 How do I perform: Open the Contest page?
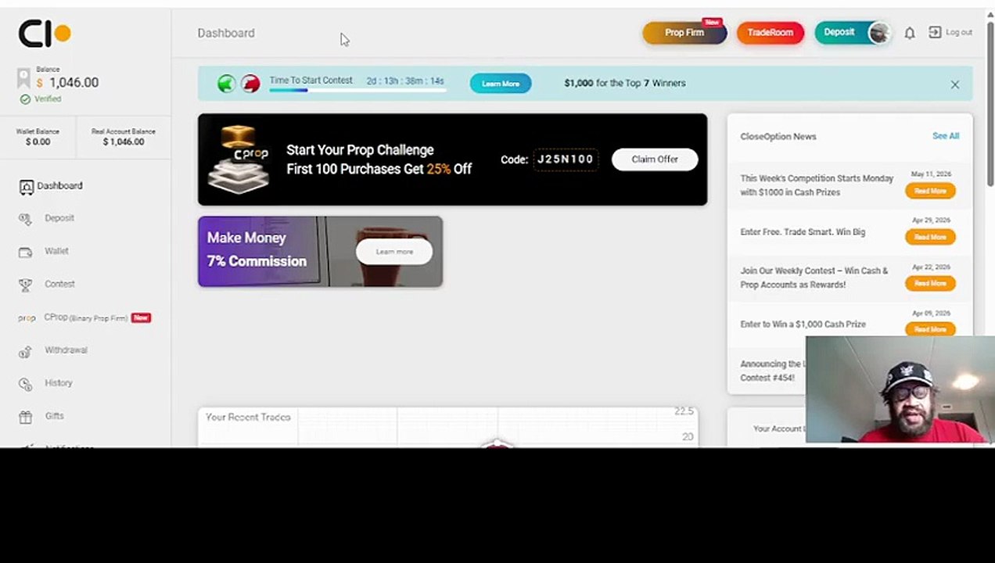pos(59,284)
